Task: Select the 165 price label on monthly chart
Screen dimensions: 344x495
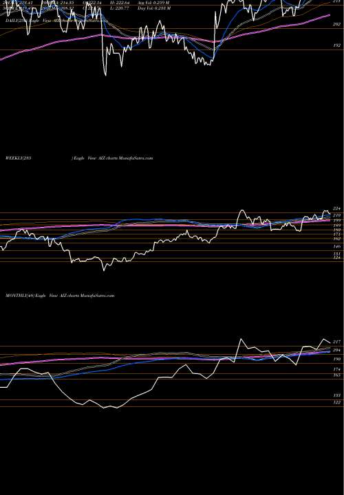Action: click(336, 375)
